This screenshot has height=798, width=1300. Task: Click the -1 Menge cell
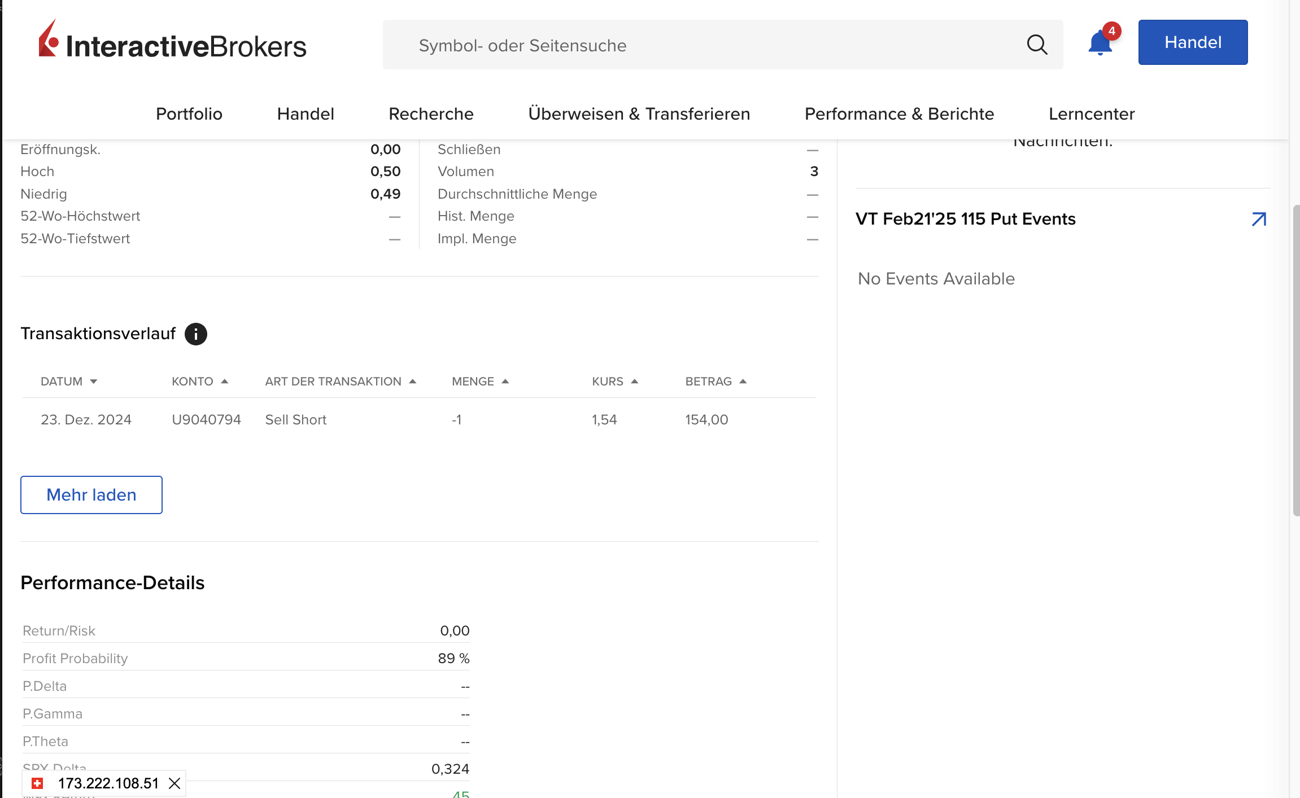click(457, 420)
